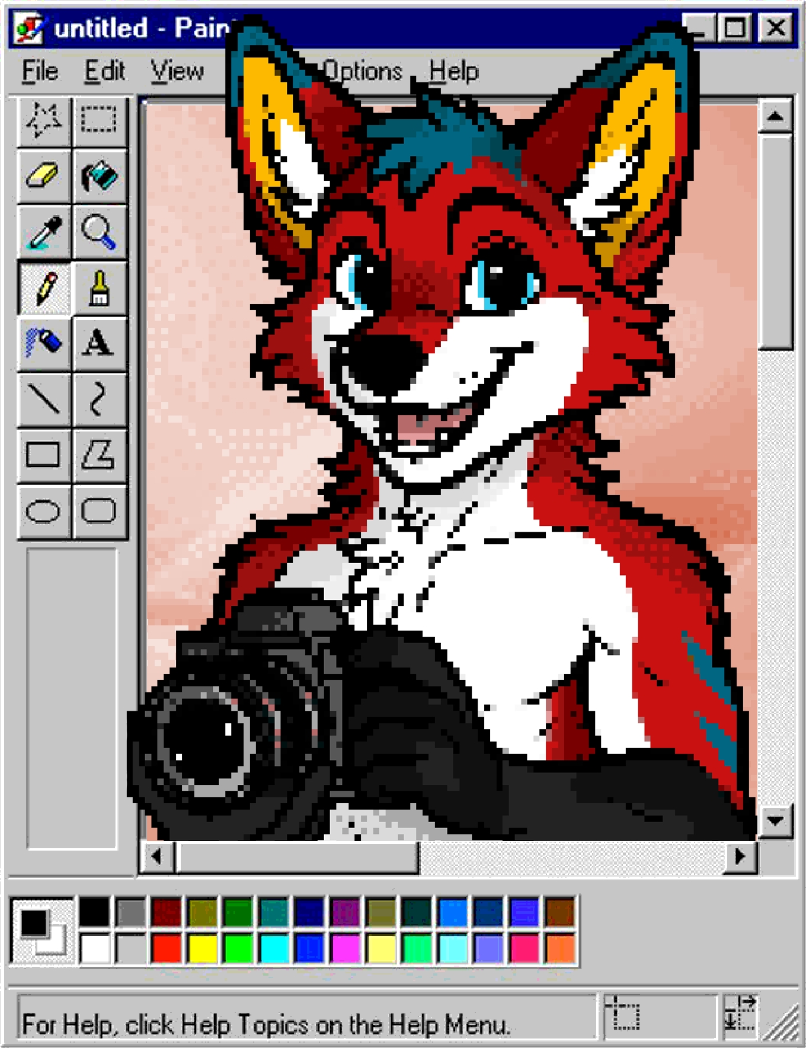Click the vertical scrollbar down arrow
This screenshot has height=1048, width=806.
coord(775,820)
